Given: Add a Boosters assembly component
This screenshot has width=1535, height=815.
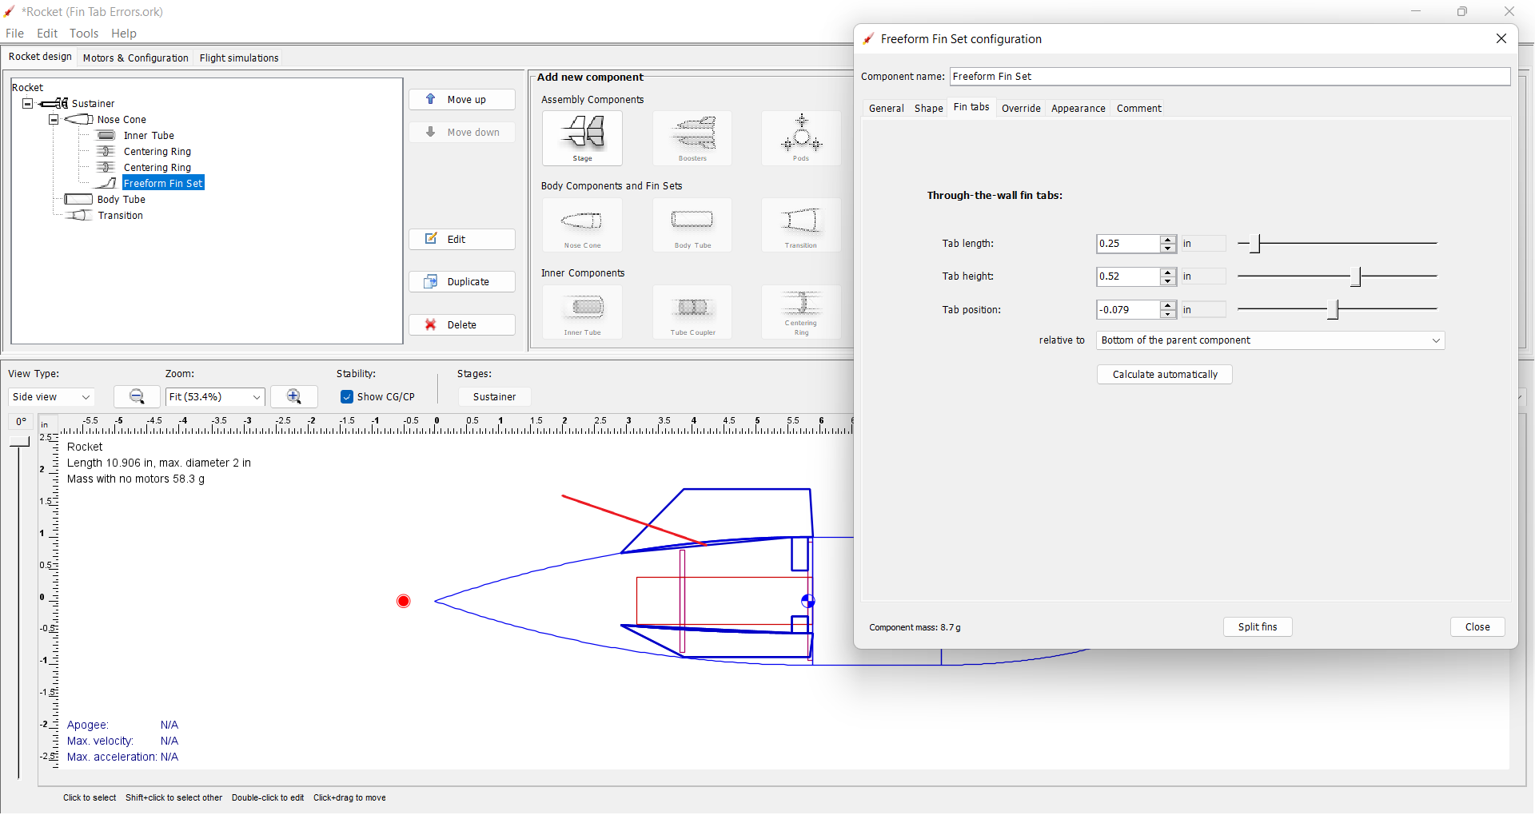Looking at the screenshot, I should coord(692,137).
